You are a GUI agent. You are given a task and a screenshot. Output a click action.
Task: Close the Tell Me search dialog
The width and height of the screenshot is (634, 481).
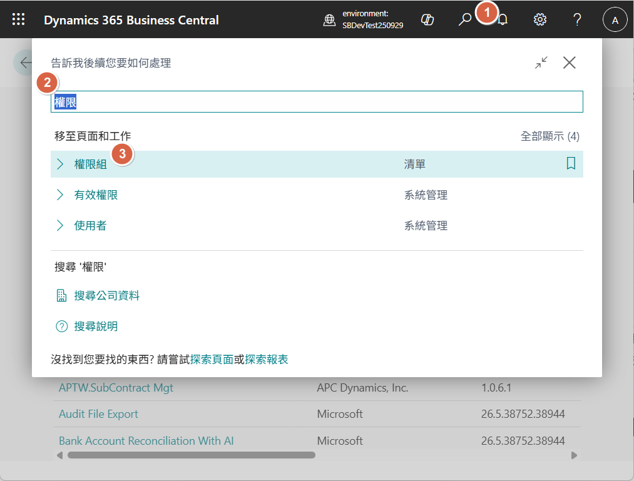pos(570,63)
